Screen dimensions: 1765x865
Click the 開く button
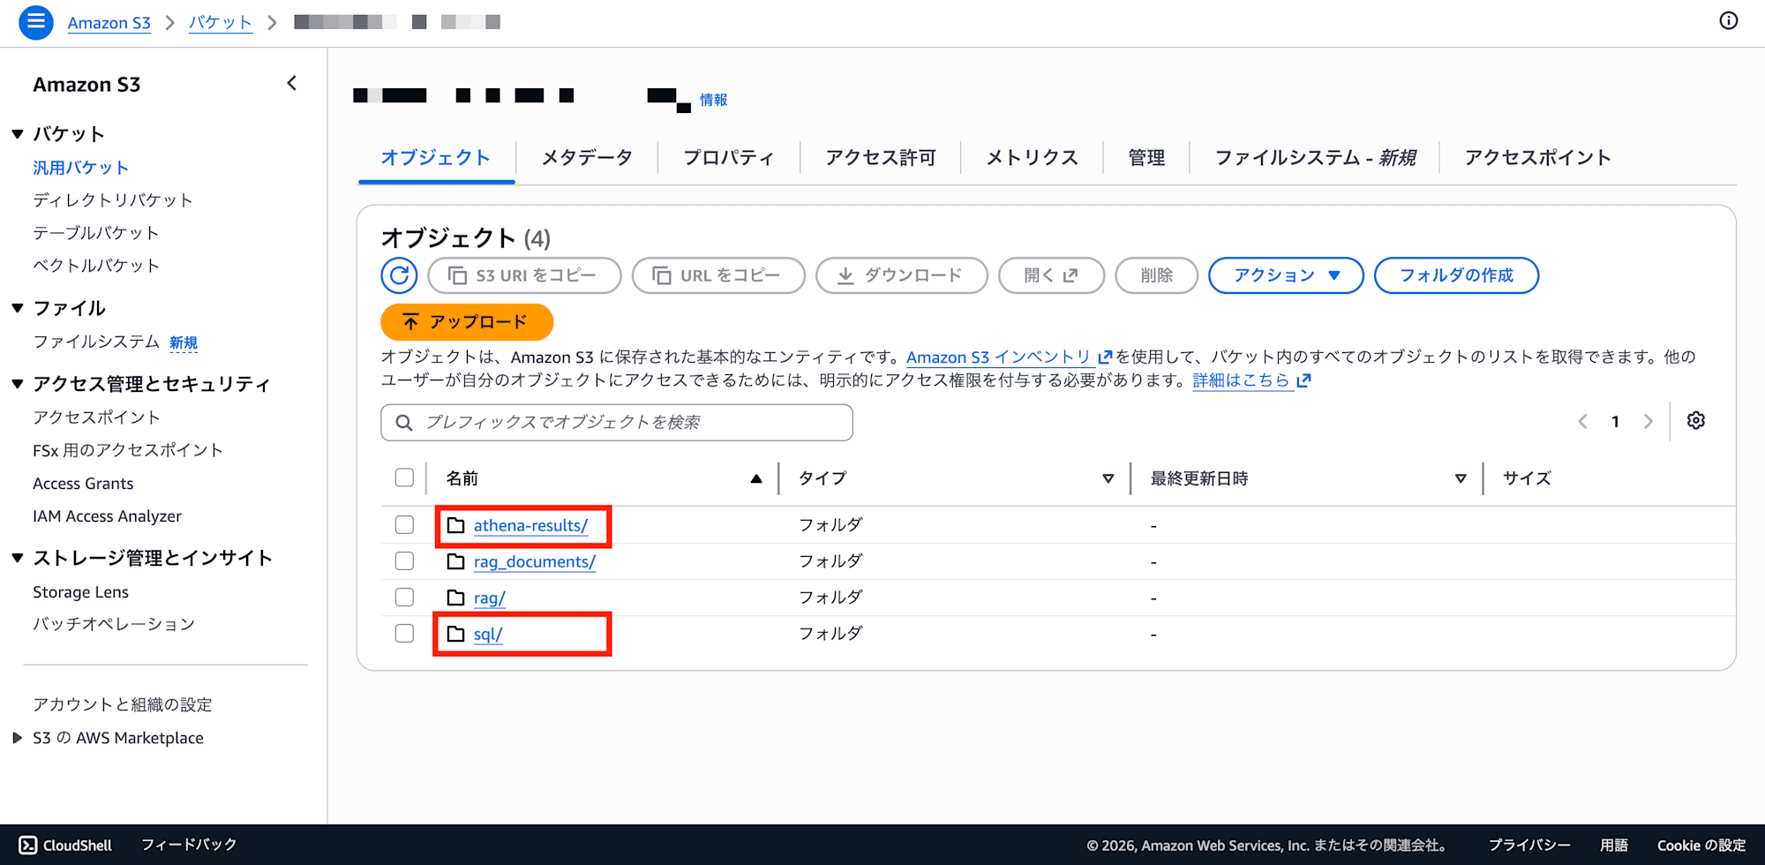[1051, 275]
